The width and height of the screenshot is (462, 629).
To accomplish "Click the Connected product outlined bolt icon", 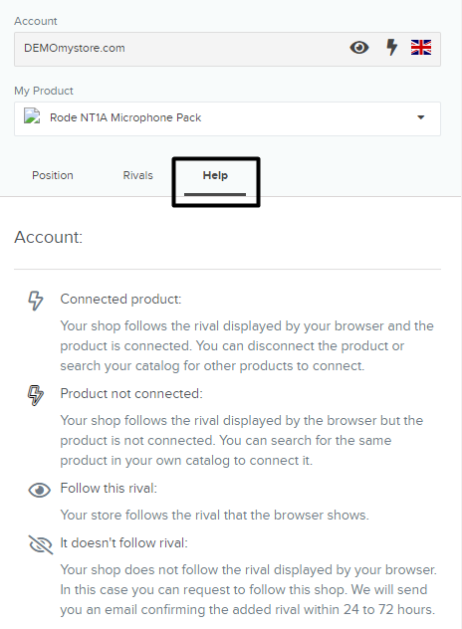I will tap(36, 301).
